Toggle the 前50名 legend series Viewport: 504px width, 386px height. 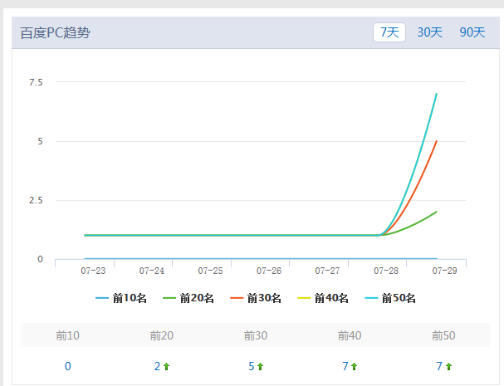pyautogui.click(x=390, y=298)
